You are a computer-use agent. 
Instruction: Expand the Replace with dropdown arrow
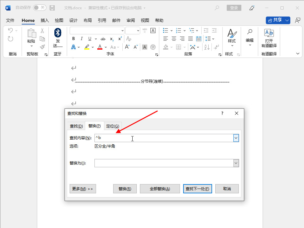[236, 163]
